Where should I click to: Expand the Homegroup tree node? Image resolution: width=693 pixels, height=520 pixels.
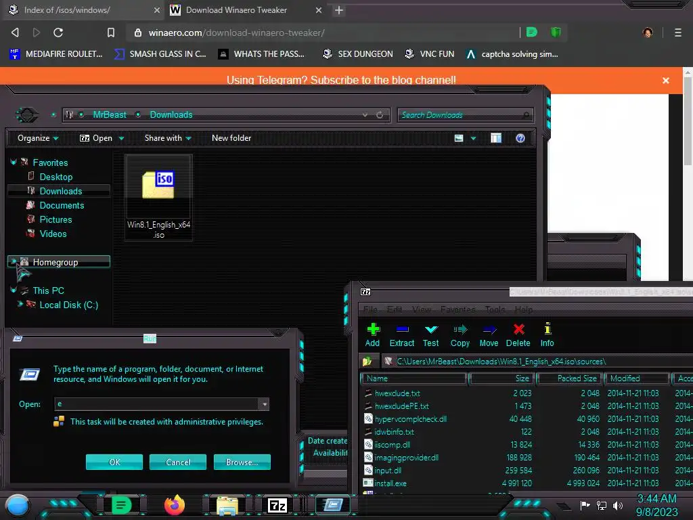coord(14,261)
